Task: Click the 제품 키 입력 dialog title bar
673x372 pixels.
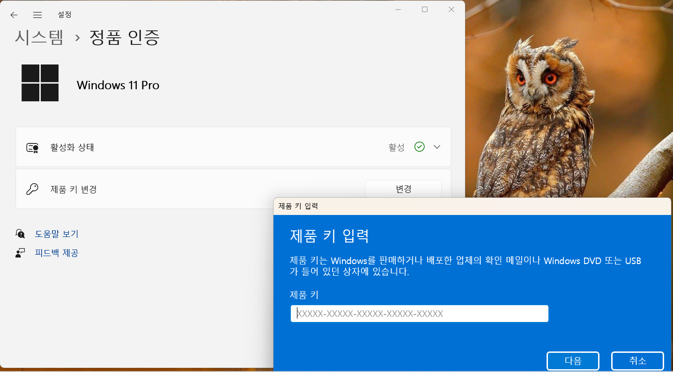Action: 472,206
